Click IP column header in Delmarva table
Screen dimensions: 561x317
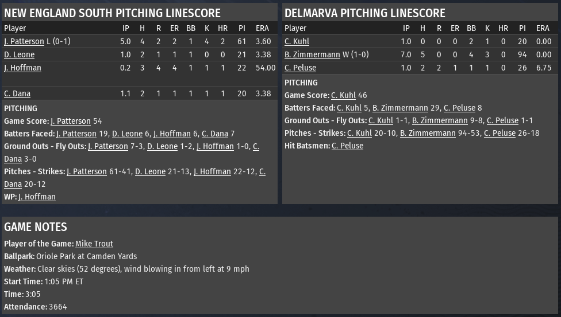[406, 28]
